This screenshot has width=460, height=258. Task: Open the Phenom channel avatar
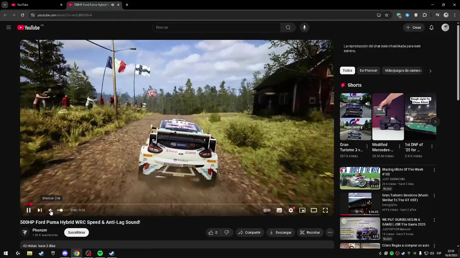25,233
